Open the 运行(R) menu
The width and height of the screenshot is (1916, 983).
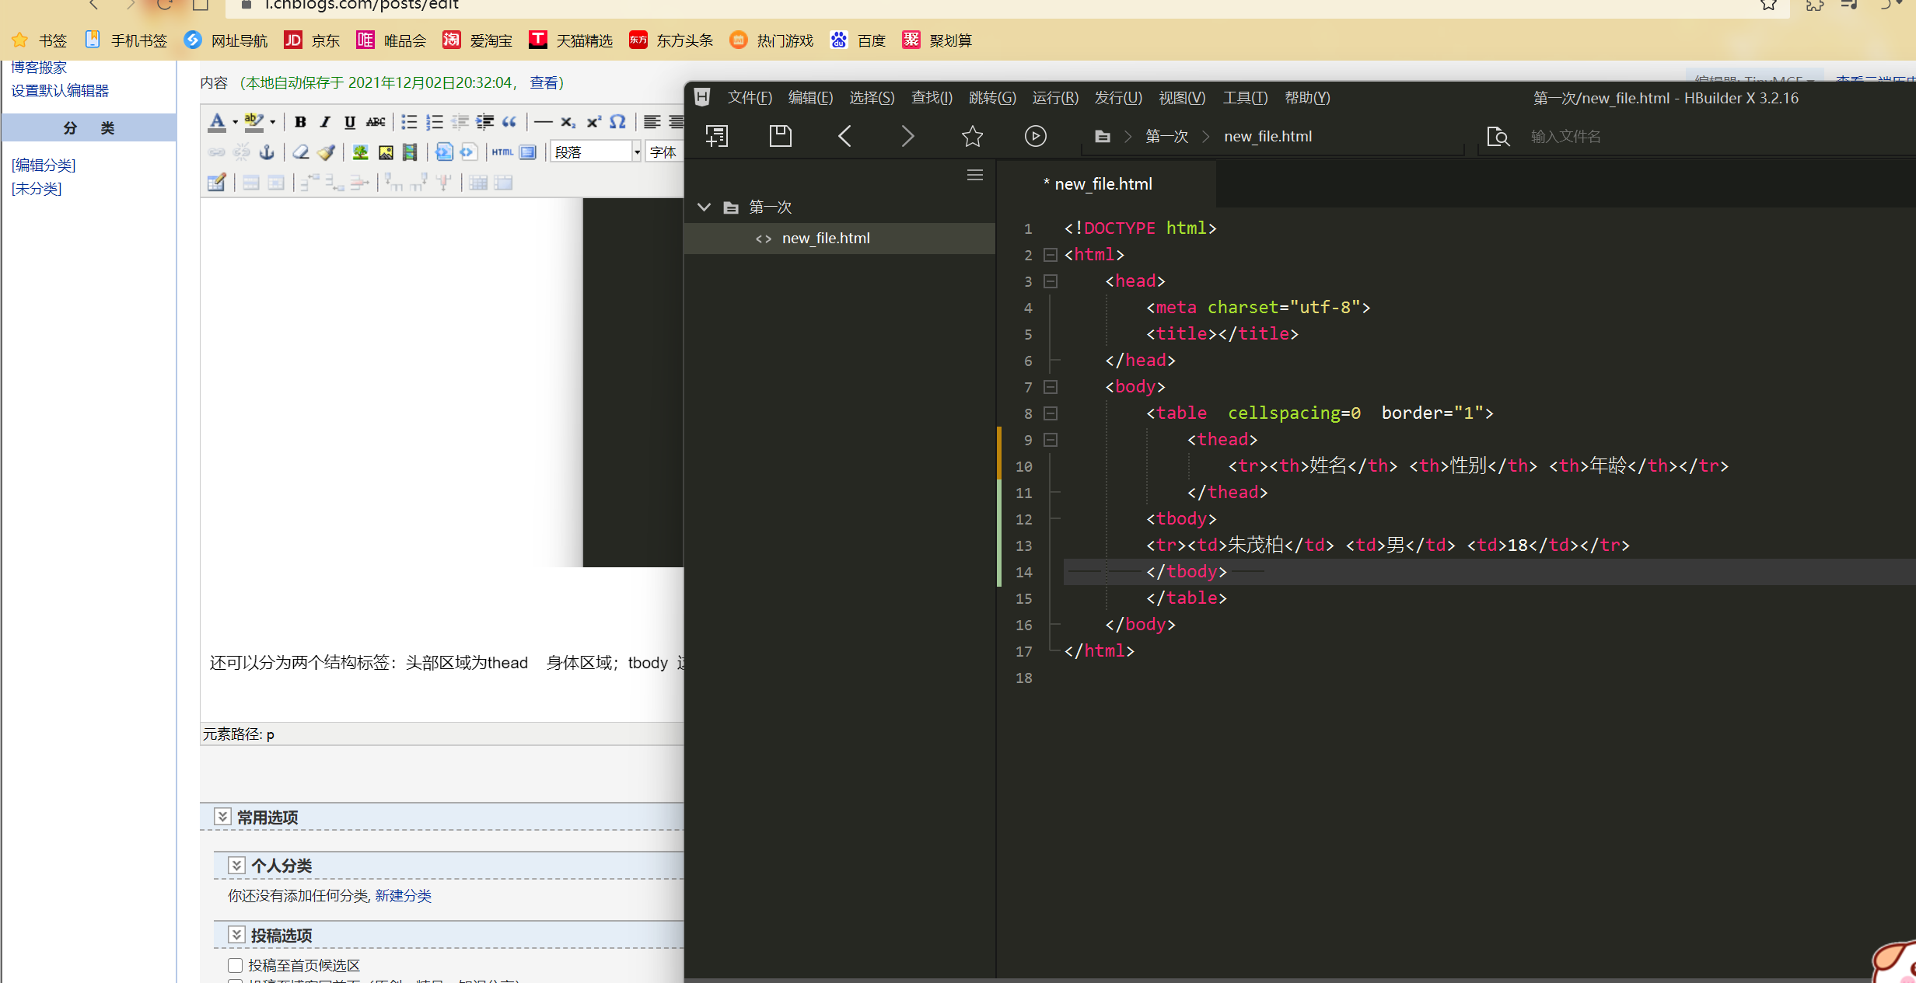pos(1054,98)
